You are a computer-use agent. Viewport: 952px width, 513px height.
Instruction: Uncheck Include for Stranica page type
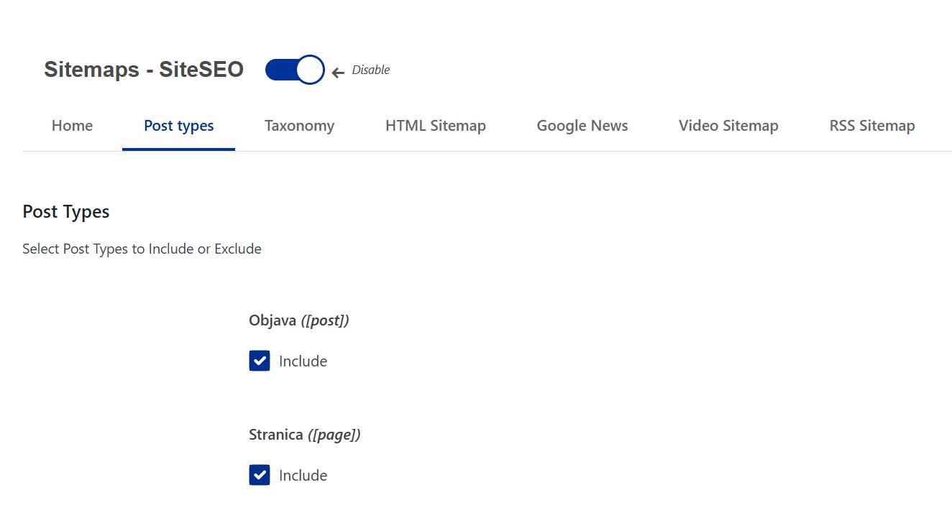click(x=259, y=475)
